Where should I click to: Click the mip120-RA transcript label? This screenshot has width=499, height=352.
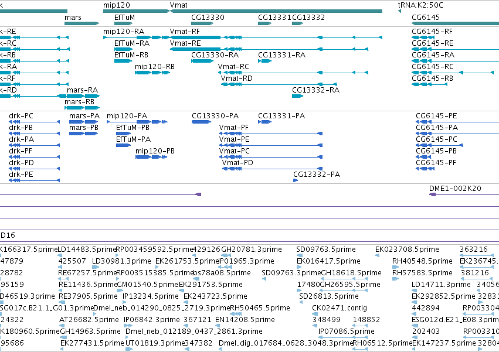(x=124, y=32)
